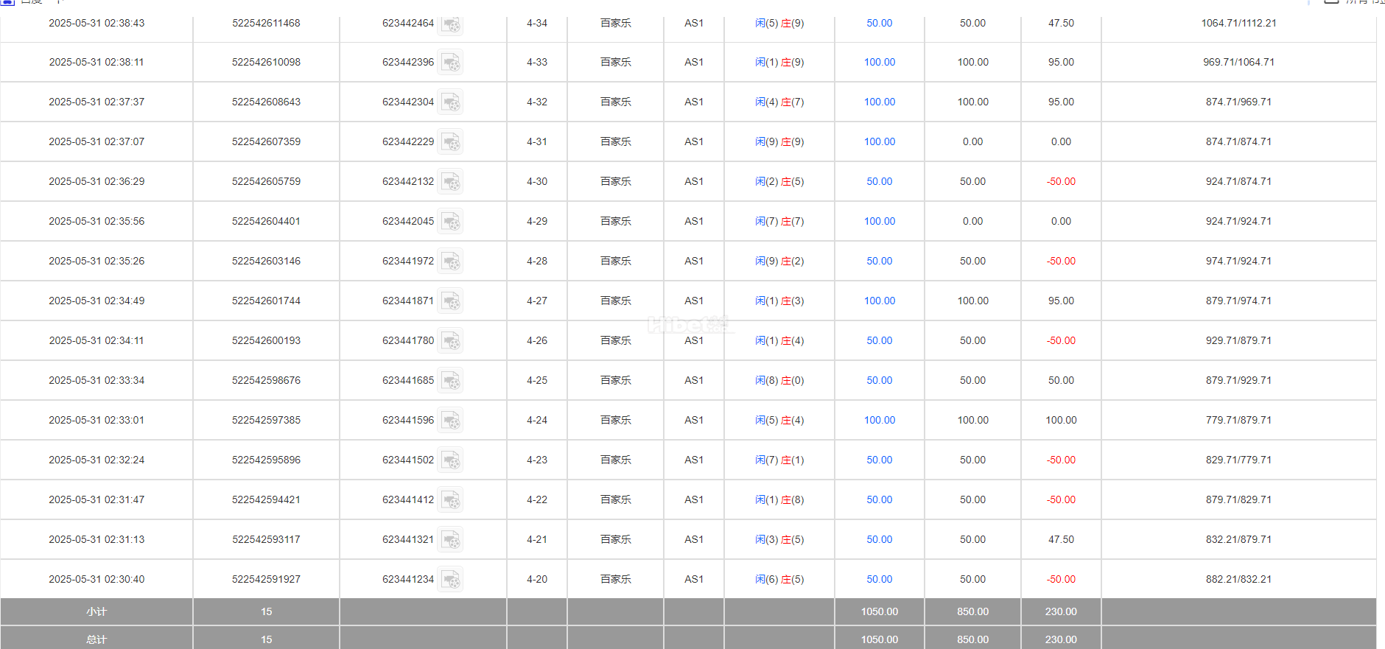View replay icon for round 623441972
Viewport: 1385px width, 649px height.
click(x=451, y=262)
